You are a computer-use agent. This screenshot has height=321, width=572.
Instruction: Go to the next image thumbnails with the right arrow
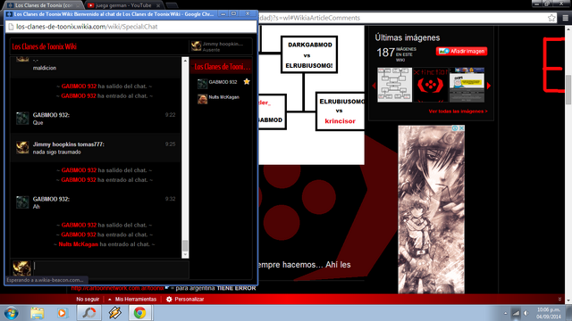[489, 86]
